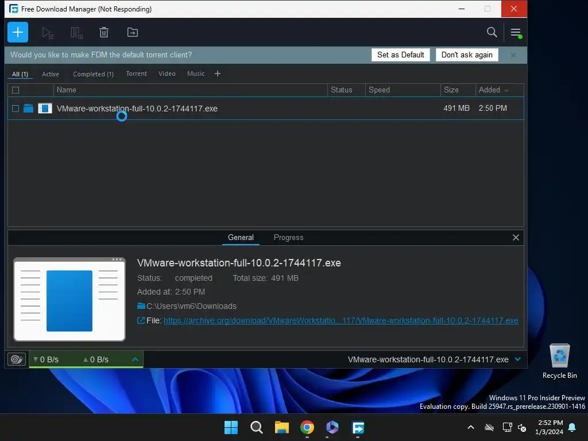Click the muted volume tray icon
This screenshot has width=588, height=441.
click(x=522, y=427)
